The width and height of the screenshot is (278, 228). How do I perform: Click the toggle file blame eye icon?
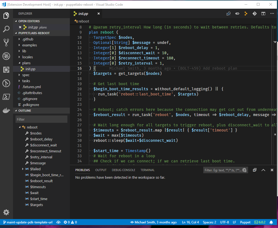pos(237,14)
